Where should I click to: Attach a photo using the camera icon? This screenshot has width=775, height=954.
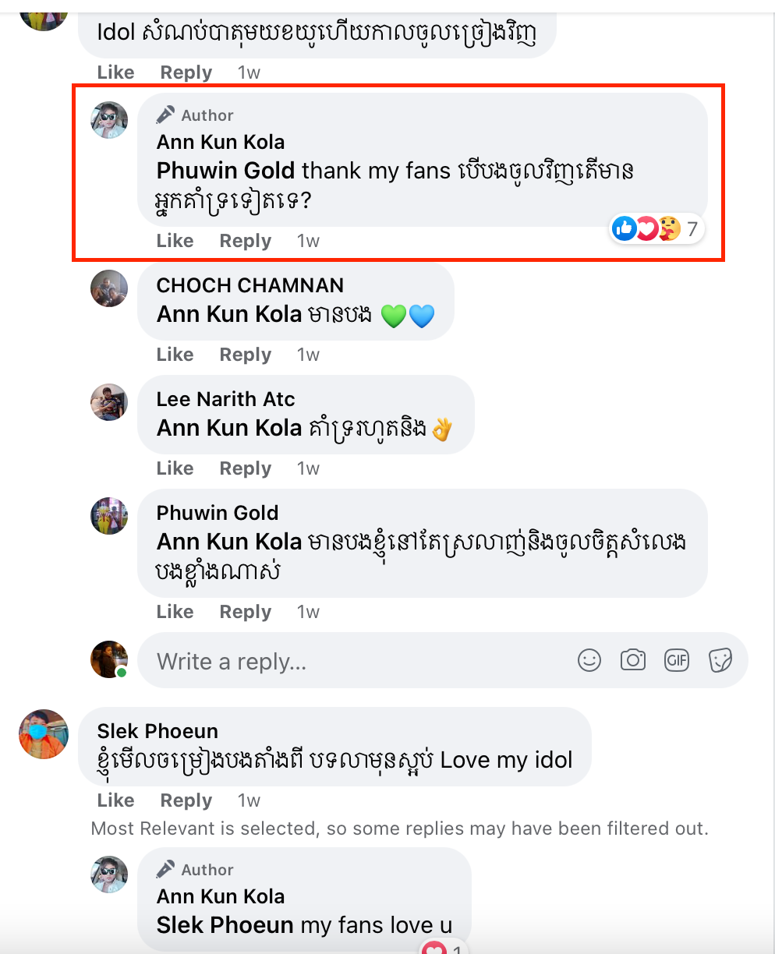tap(632, 661)
